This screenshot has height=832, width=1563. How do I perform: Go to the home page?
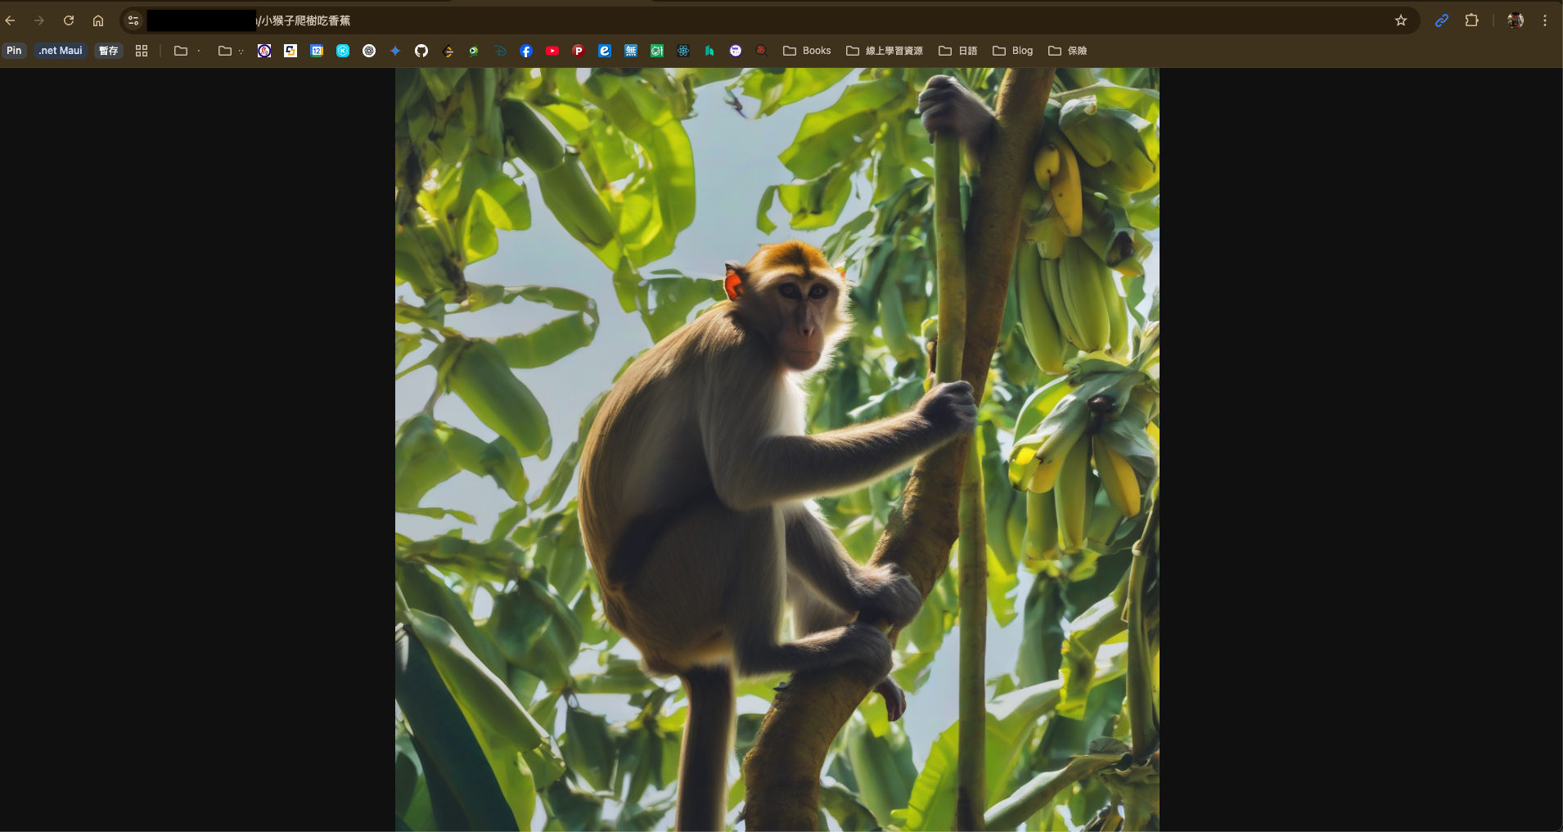pos(98,20)
